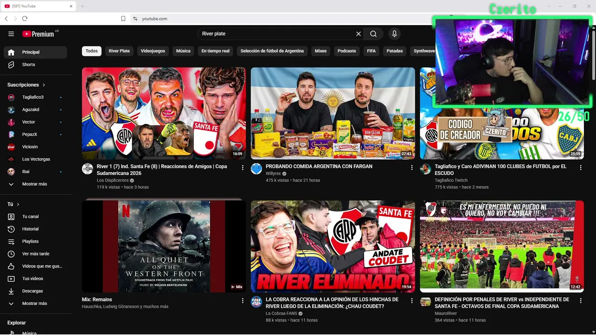596x335 pixels.
Task: Click the browser address bar URL
Action: (155, 19)
